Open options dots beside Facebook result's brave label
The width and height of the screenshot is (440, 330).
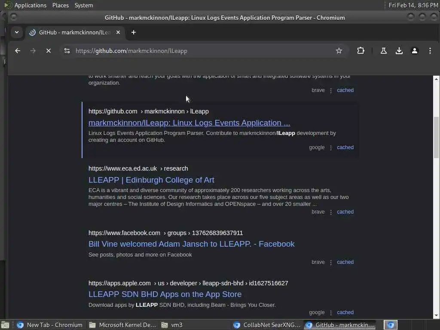click(x=331, y=263)
